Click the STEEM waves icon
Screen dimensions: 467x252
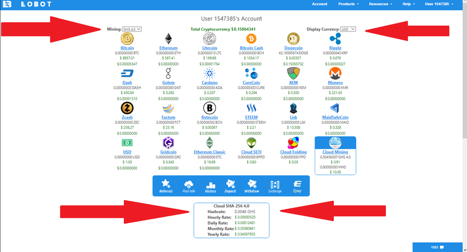pyautogui.click(x=252, y=108)
